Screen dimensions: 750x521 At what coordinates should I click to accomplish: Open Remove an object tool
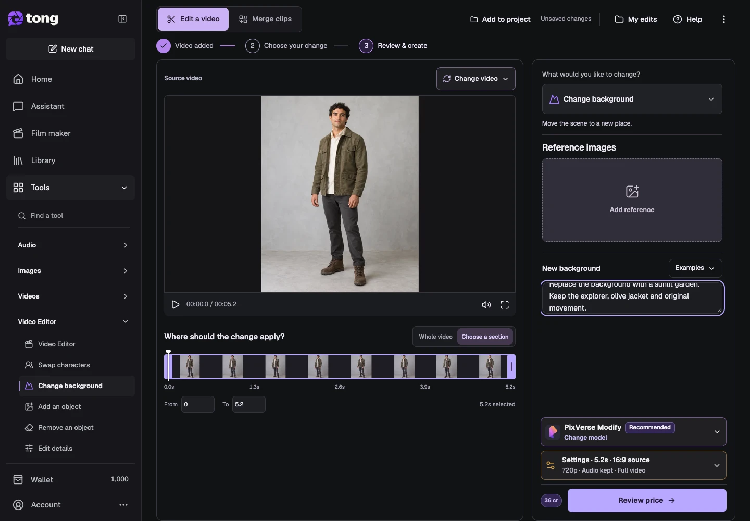click(x=77, y=428)
